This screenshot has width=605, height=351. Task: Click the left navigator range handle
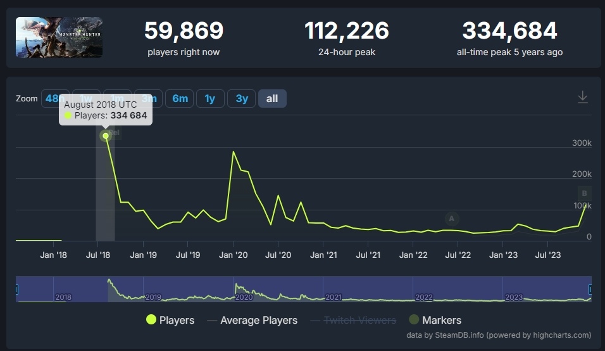(x=16, y=290)
